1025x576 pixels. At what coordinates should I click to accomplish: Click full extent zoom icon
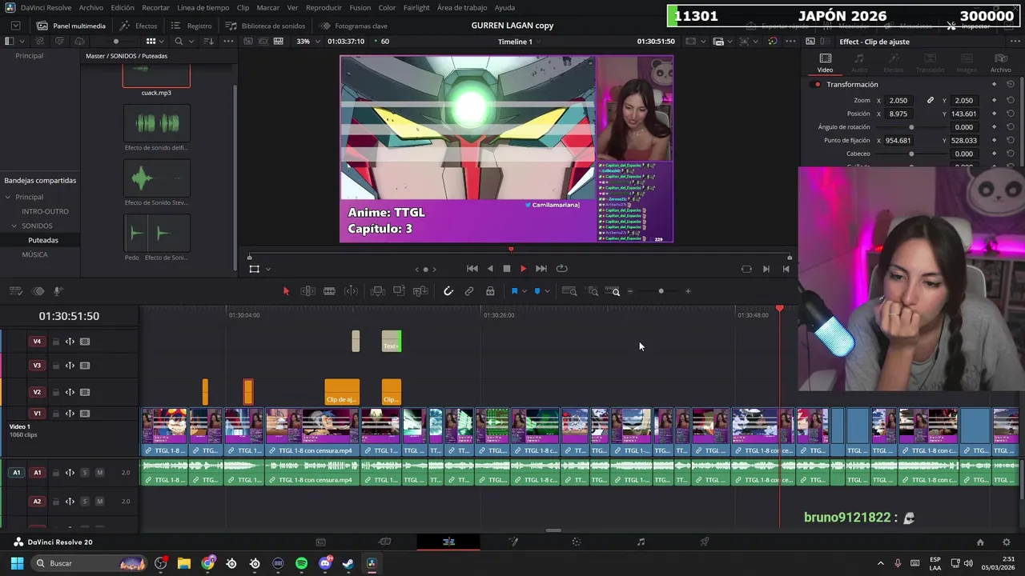click(x=569, y=291)
